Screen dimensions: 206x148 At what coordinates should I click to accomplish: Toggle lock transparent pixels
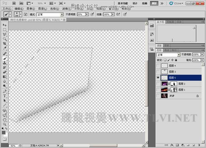click(x=165, y=60)
